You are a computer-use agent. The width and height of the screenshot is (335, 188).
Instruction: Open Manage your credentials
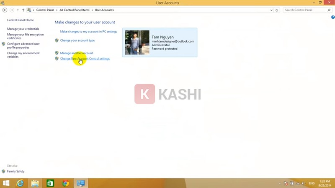[x=23, y=29]
